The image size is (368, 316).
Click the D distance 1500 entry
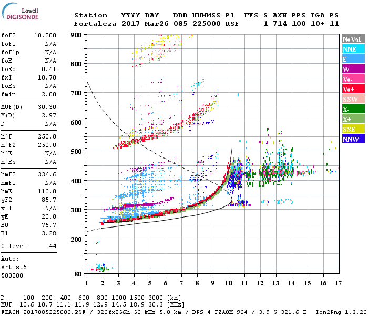(x=137, y=298)
